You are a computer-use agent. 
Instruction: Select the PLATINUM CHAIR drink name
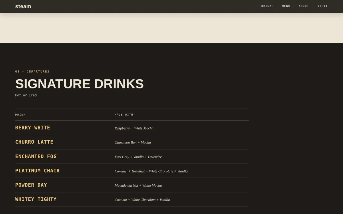click(37, 171)
